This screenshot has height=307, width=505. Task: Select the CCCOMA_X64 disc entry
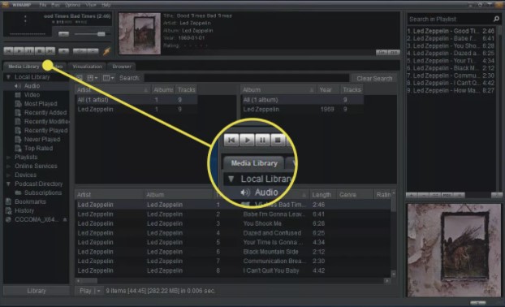click(37, 220)
